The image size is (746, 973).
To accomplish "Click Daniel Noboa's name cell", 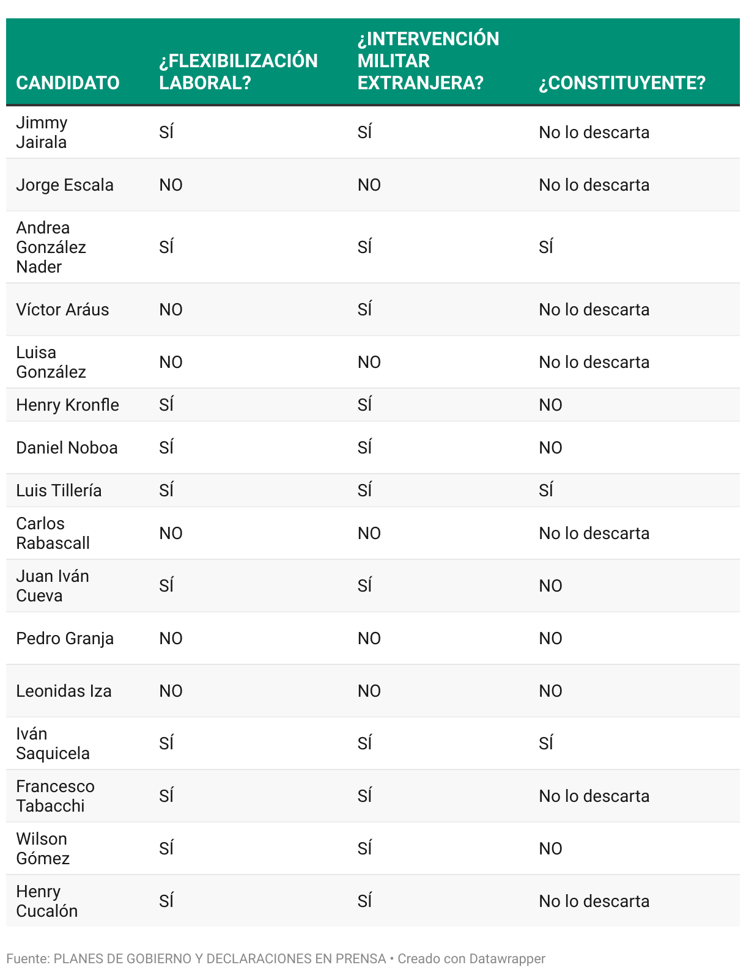I will [x=67, y=447].
